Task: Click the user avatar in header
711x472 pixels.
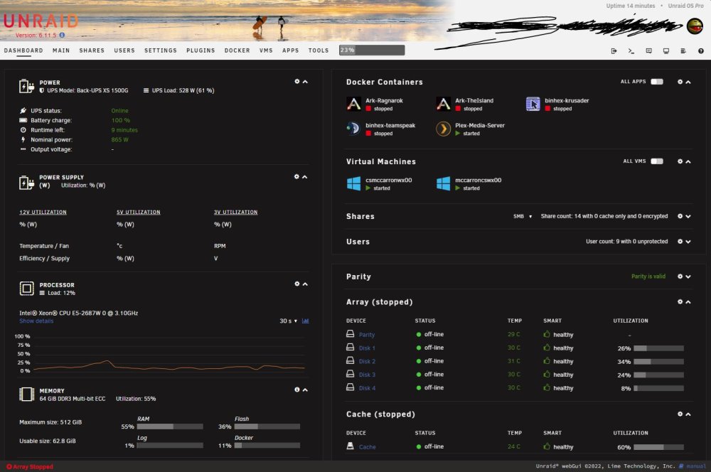Action: pos(695,26)
